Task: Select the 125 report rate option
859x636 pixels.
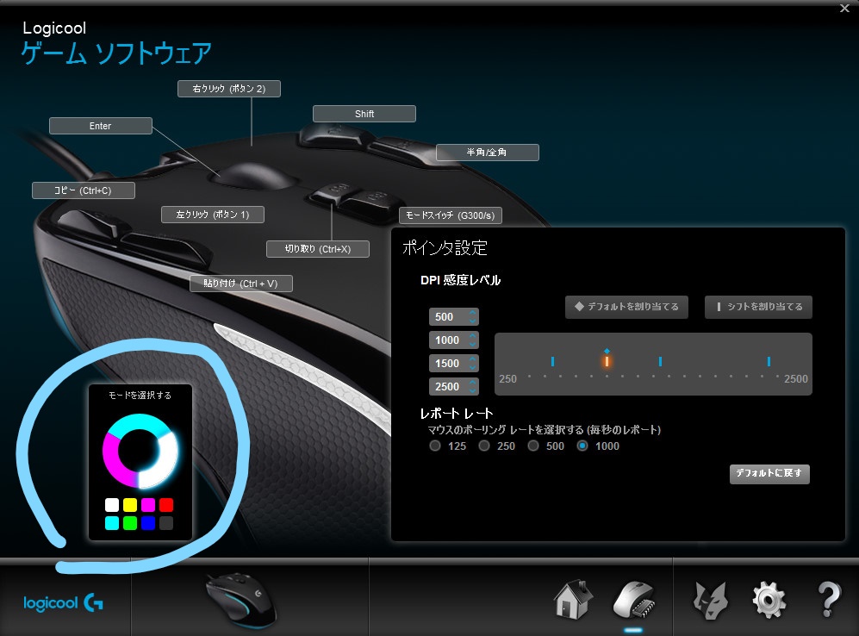Action: (435, 446)
